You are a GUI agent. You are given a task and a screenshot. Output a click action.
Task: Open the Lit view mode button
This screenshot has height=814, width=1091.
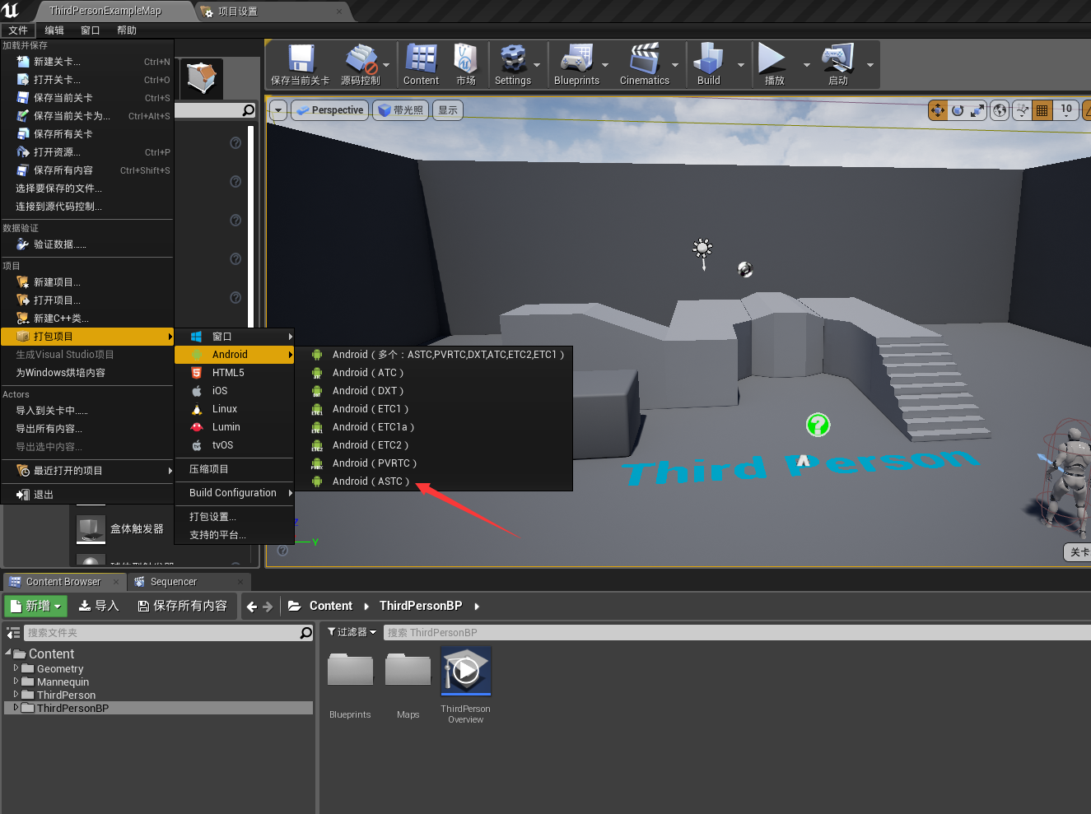pyautogui.click(x=401, y=110)
